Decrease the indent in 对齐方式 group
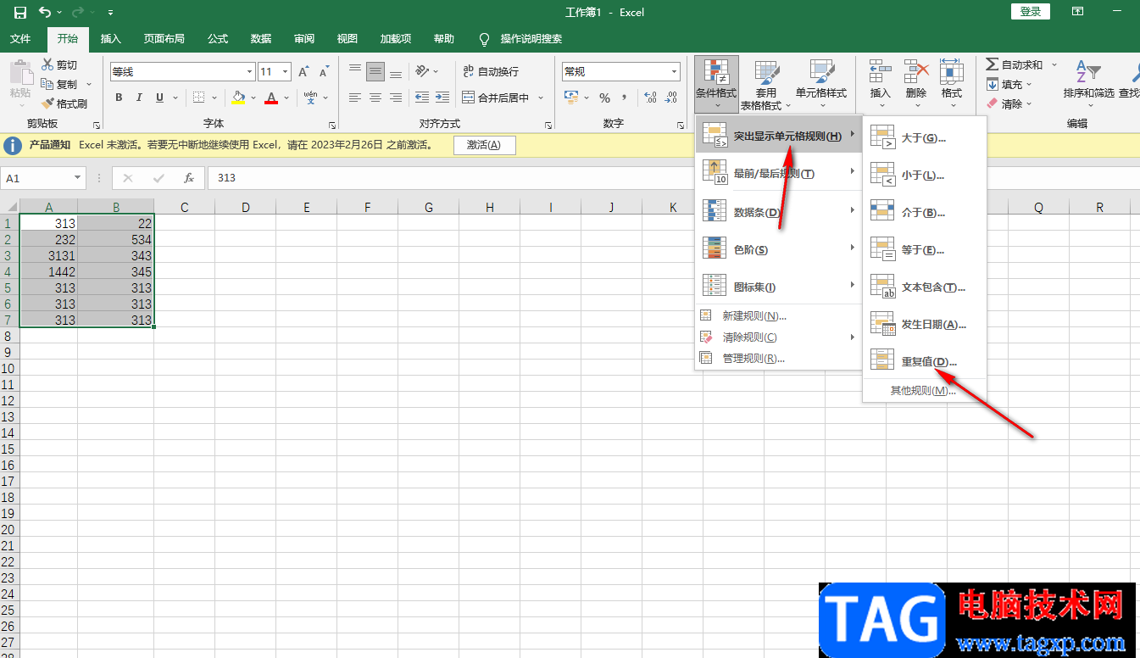The height and width of the screenshot is (658, 1140). (421, 98)
